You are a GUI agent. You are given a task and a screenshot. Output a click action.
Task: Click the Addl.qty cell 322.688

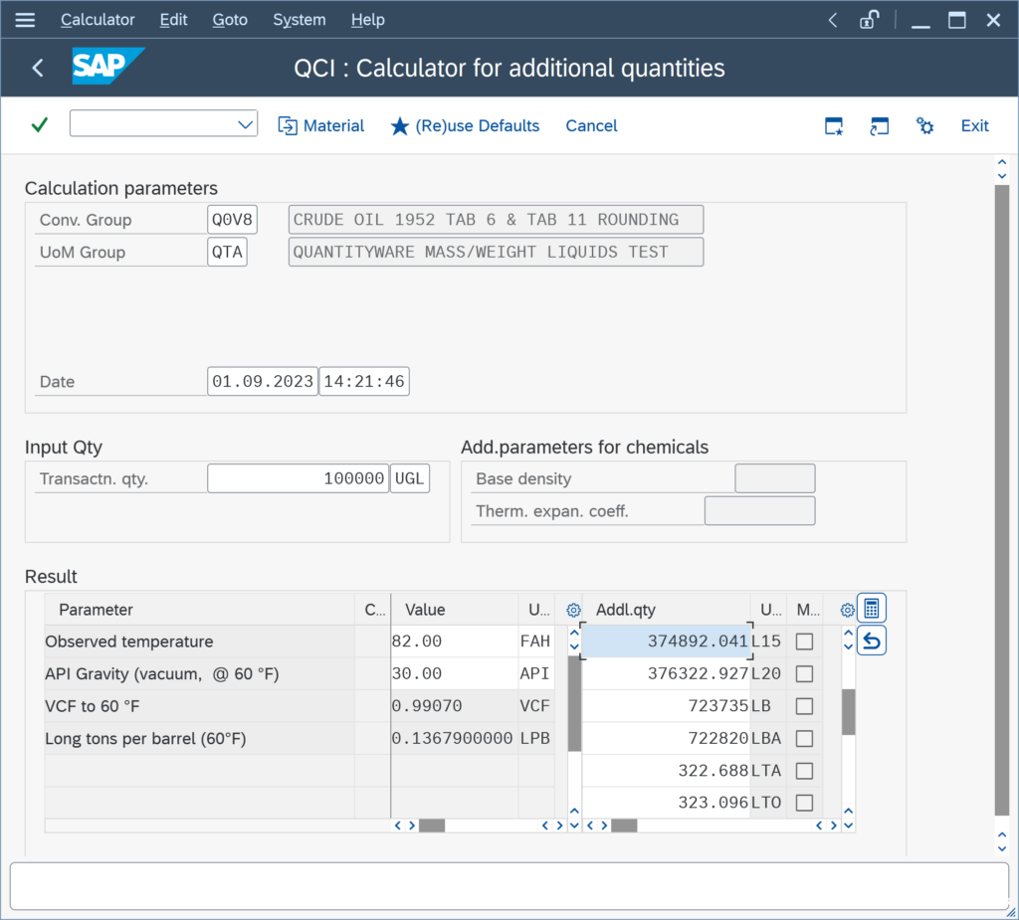coord(666,771)
